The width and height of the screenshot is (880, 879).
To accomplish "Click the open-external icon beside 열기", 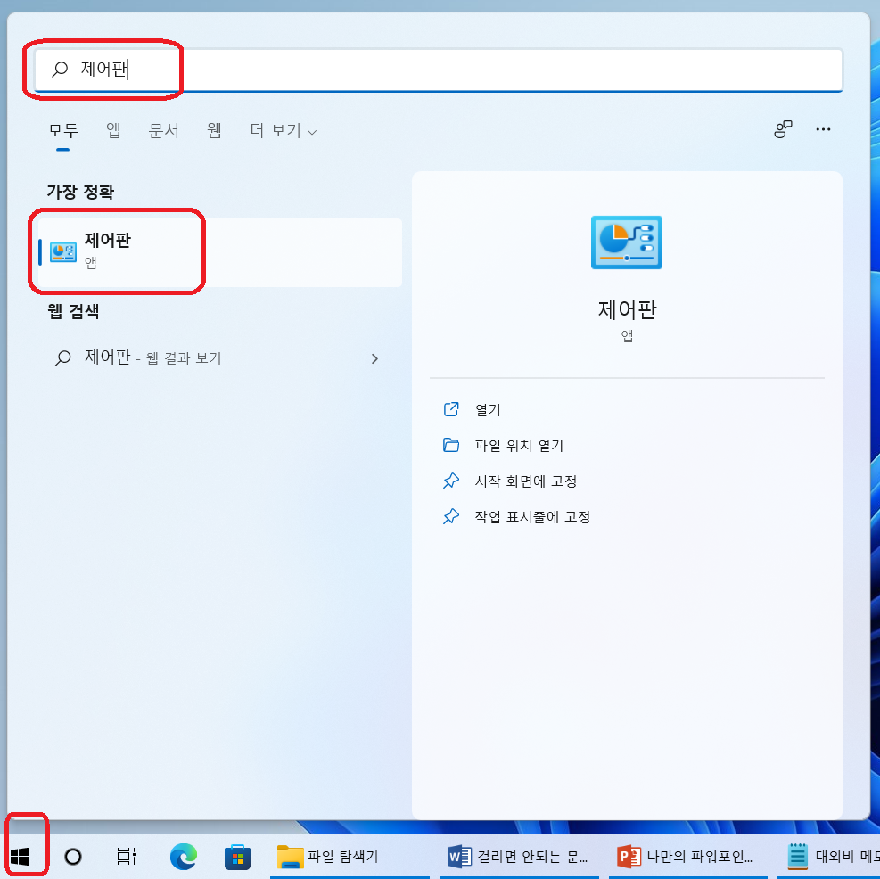I will tap(451, 409).
